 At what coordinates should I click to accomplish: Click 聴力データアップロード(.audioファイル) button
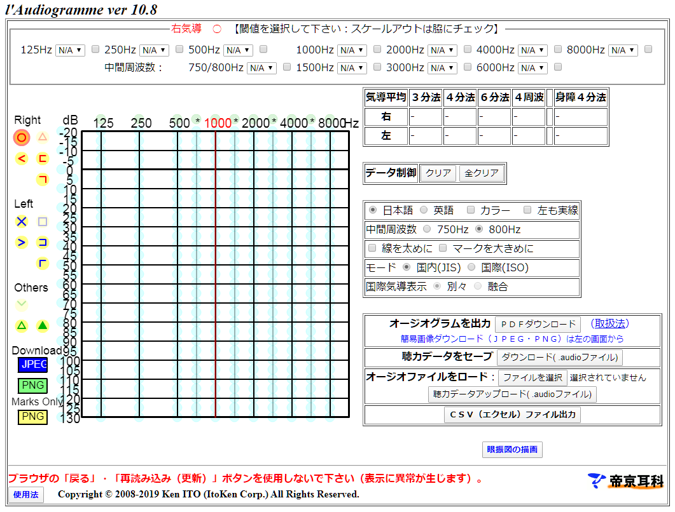coord(512,394)
